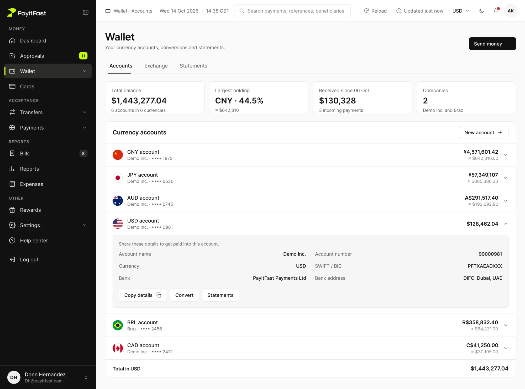525x389 pixels.
Task: Open Cards from the sidebar
Action: tap(48, 86)
